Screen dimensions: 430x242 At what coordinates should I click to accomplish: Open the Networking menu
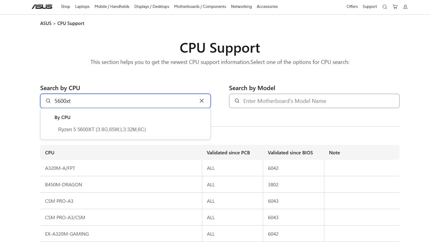tap(241, 6)
